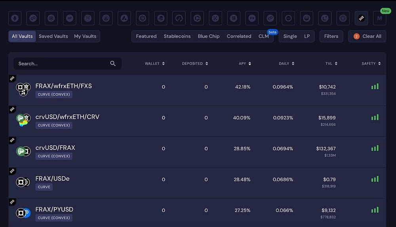Deselect the highlighted Fraxtal chain icon

pos(361,18)
